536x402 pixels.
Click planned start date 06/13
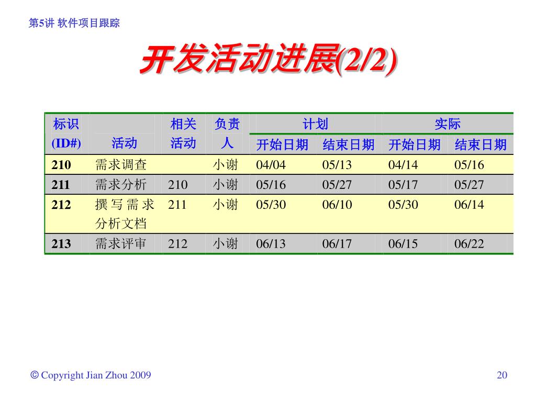coord(271,244)
